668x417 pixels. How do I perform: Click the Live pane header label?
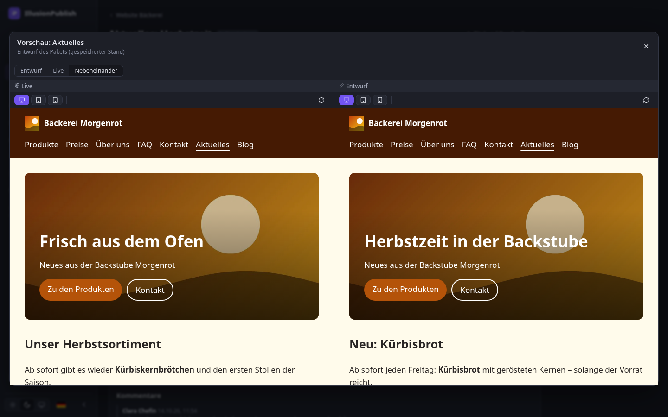[x=24, y=86]
